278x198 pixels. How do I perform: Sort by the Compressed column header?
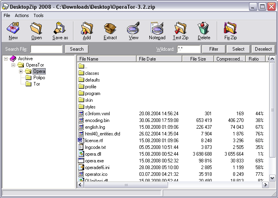point(230,59)
